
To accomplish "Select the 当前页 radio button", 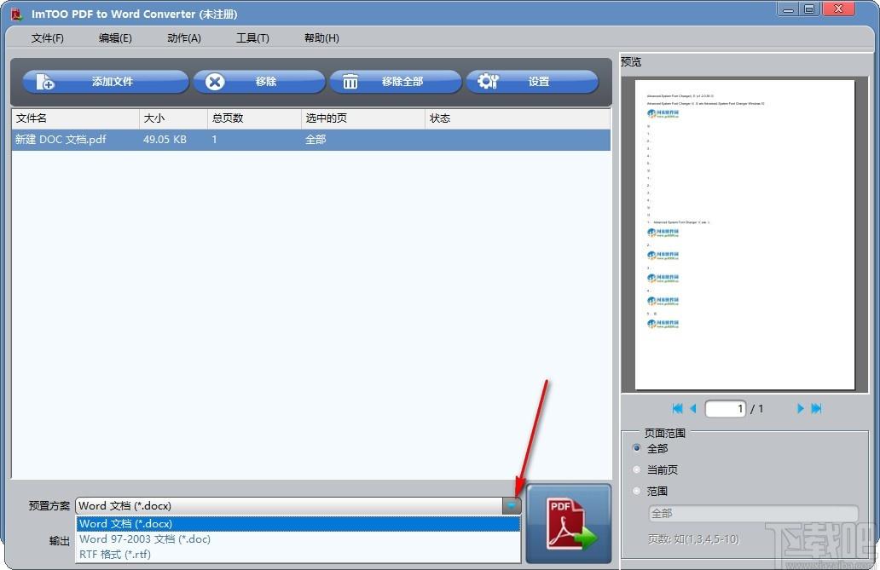I will (x=636, y=469).
